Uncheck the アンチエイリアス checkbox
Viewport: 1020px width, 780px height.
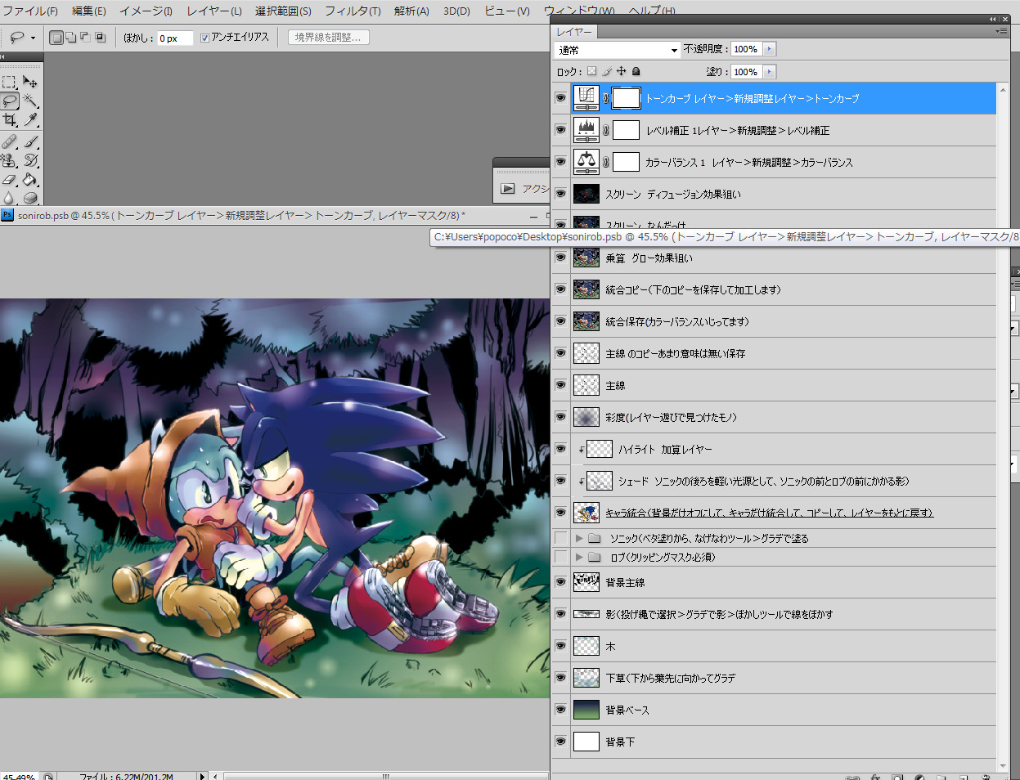point(204,38)
